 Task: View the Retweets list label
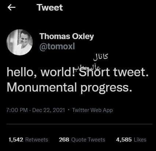37,140
